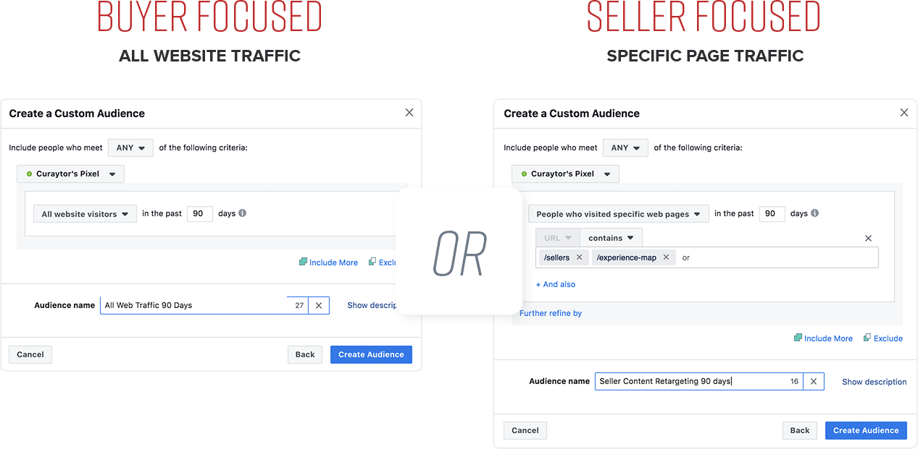The width and height of the screenshot is (918, 449).
Task: Remove the /experience-map URL tag
Action: (666, 257)
